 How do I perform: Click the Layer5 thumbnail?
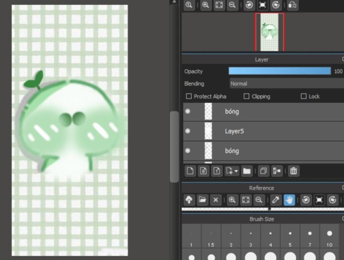point(208,131)
